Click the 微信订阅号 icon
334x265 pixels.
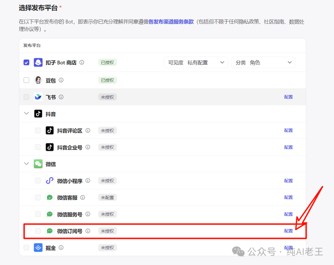click(x=49, y=231)
